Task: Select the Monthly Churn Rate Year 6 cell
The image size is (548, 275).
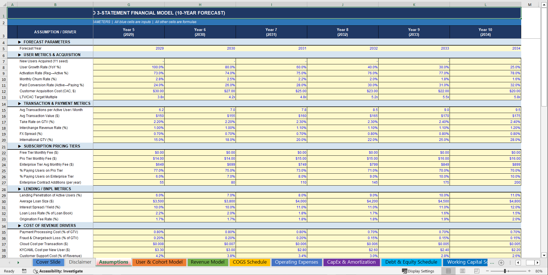Action: coord(200,79)
